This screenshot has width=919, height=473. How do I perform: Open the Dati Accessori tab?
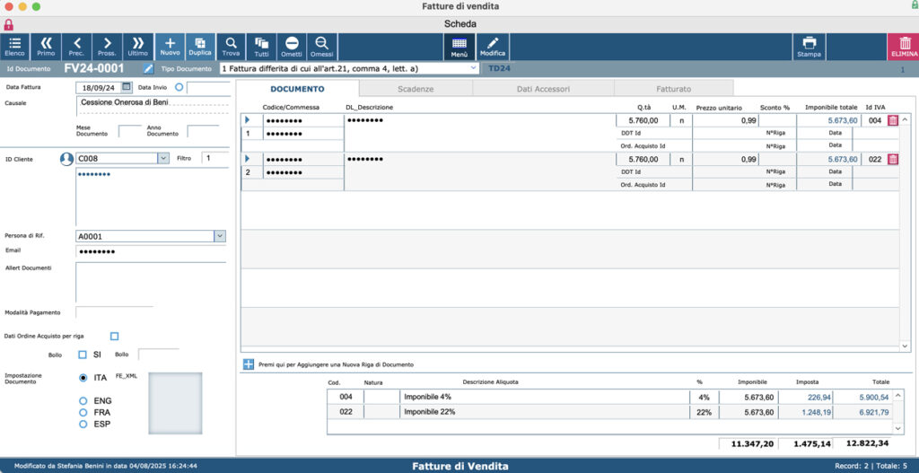[543, 89]
